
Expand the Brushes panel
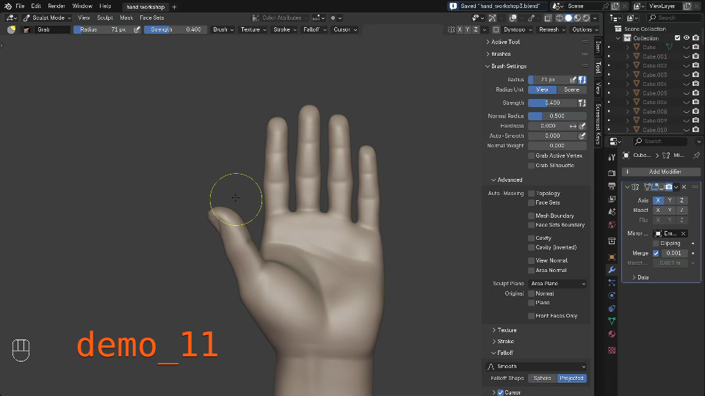pos(488,54)
